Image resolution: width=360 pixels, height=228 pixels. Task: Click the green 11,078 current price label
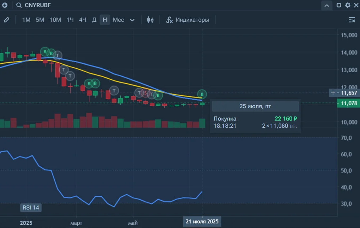tap(349, 103)
